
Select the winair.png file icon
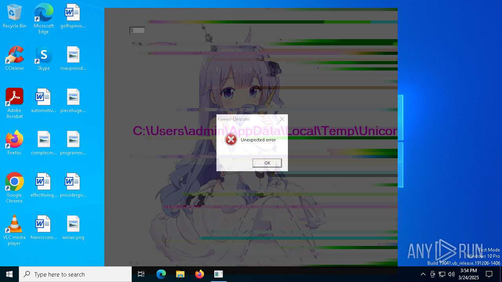tap(73, 228)
